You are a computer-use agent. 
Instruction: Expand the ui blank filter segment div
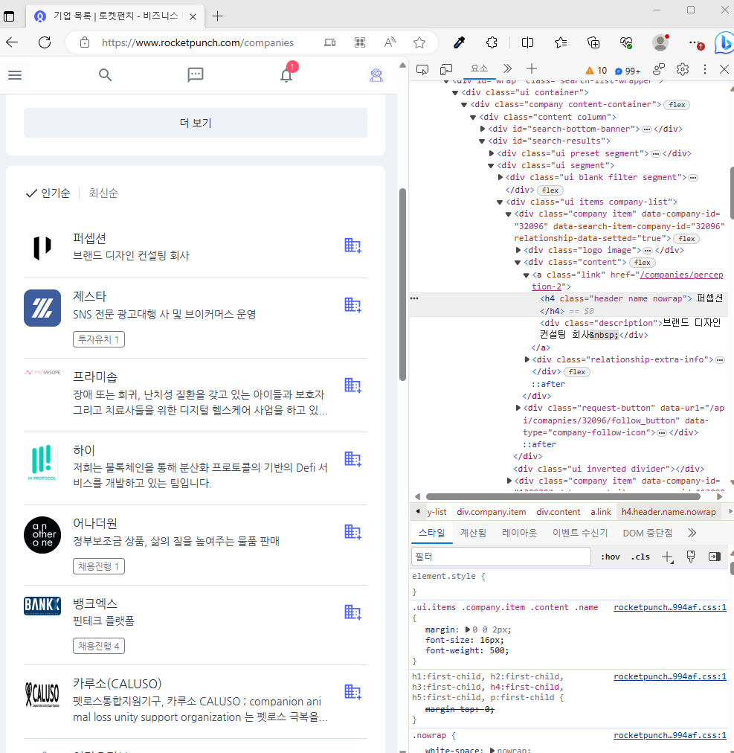pyautogui.click(x=500, y=178)
